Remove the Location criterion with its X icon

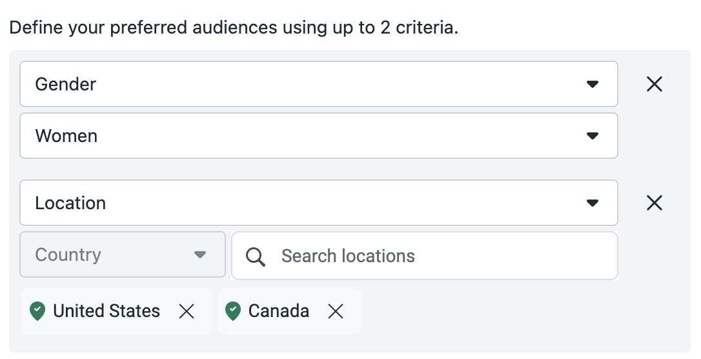point(654,203)
